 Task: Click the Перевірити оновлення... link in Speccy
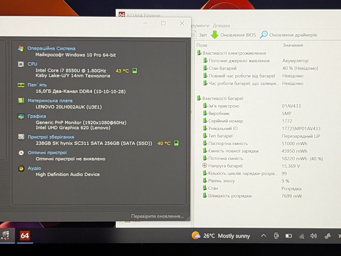pos(157,216)
